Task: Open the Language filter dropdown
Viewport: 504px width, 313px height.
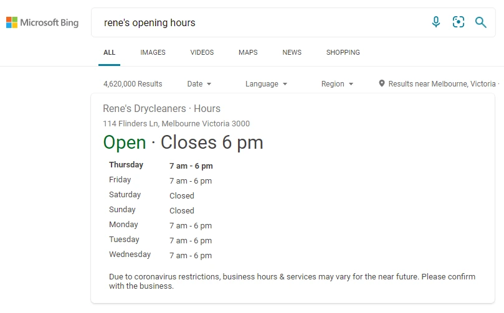Action: tap(266, 84)
